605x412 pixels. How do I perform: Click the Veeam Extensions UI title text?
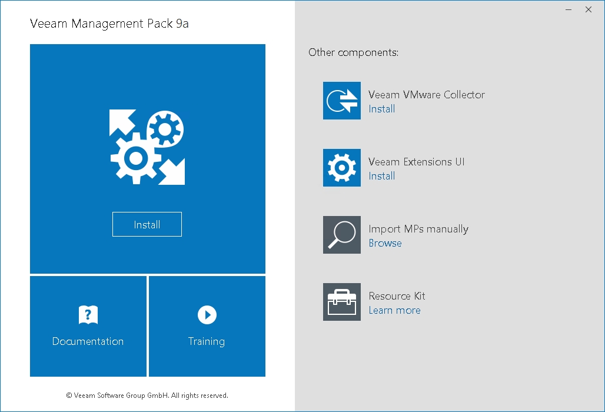416,162
